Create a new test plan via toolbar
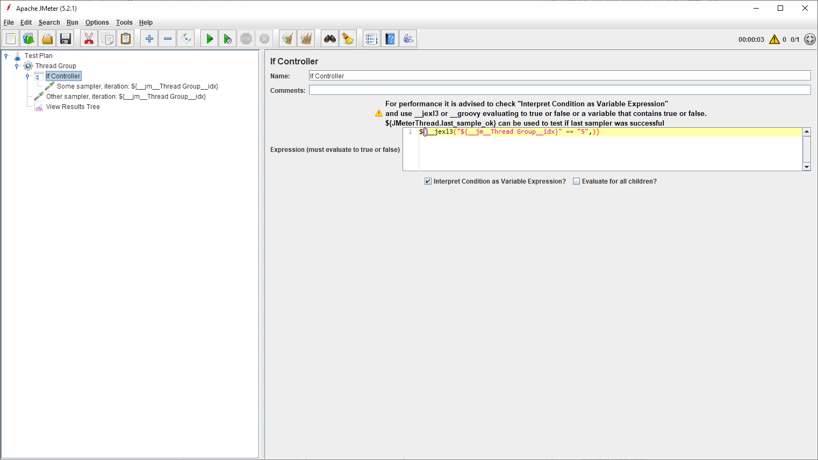818x460 pixels. pos(11,39)
